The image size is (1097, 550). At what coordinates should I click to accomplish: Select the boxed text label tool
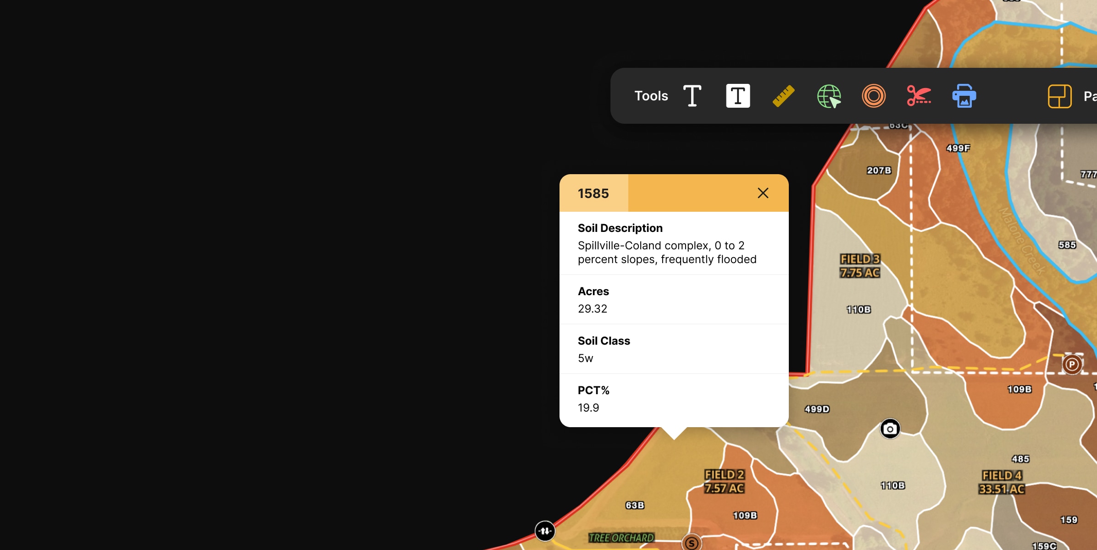(738, 96)
